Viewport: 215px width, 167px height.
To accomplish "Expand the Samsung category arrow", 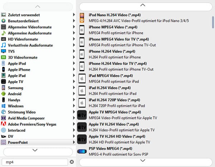I will click(74, 88).
